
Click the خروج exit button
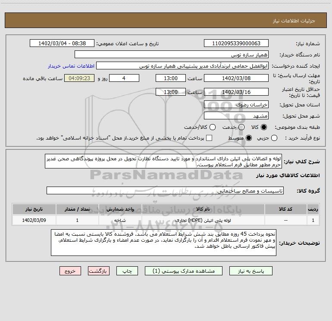tap(70, 271)
